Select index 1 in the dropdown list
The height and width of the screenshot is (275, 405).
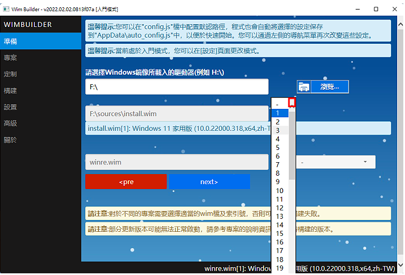coord(280,113)
